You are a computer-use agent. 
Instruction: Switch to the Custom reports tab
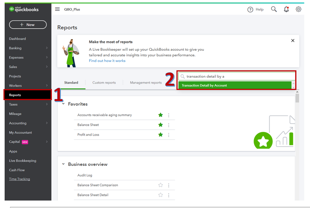104,82
